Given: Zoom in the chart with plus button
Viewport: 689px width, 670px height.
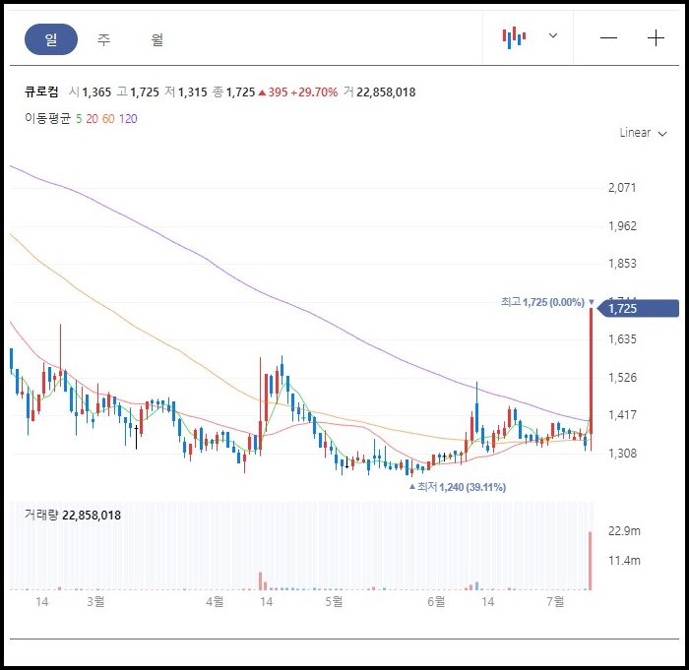Looking at the screenshot, I should (x=656, y=38).
